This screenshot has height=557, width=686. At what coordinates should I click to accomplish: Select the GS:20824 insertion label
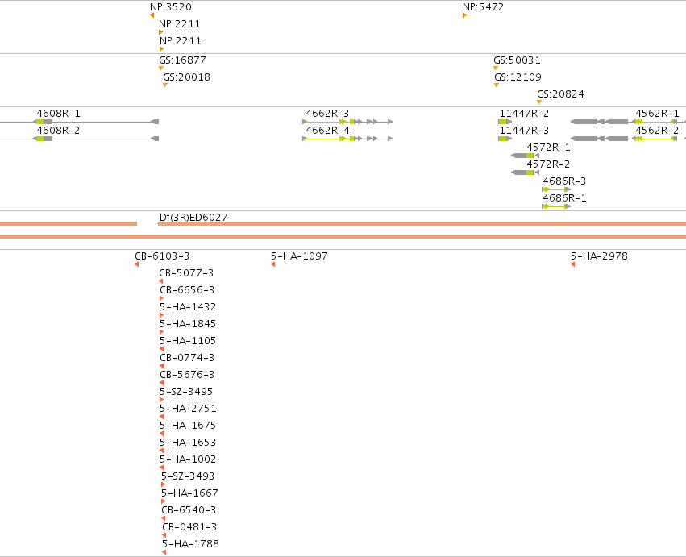[560, 94]
